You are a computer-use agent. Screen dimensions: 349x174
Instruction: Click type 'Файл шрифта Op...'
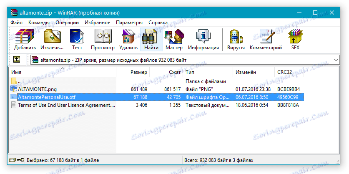click(207, 97)
